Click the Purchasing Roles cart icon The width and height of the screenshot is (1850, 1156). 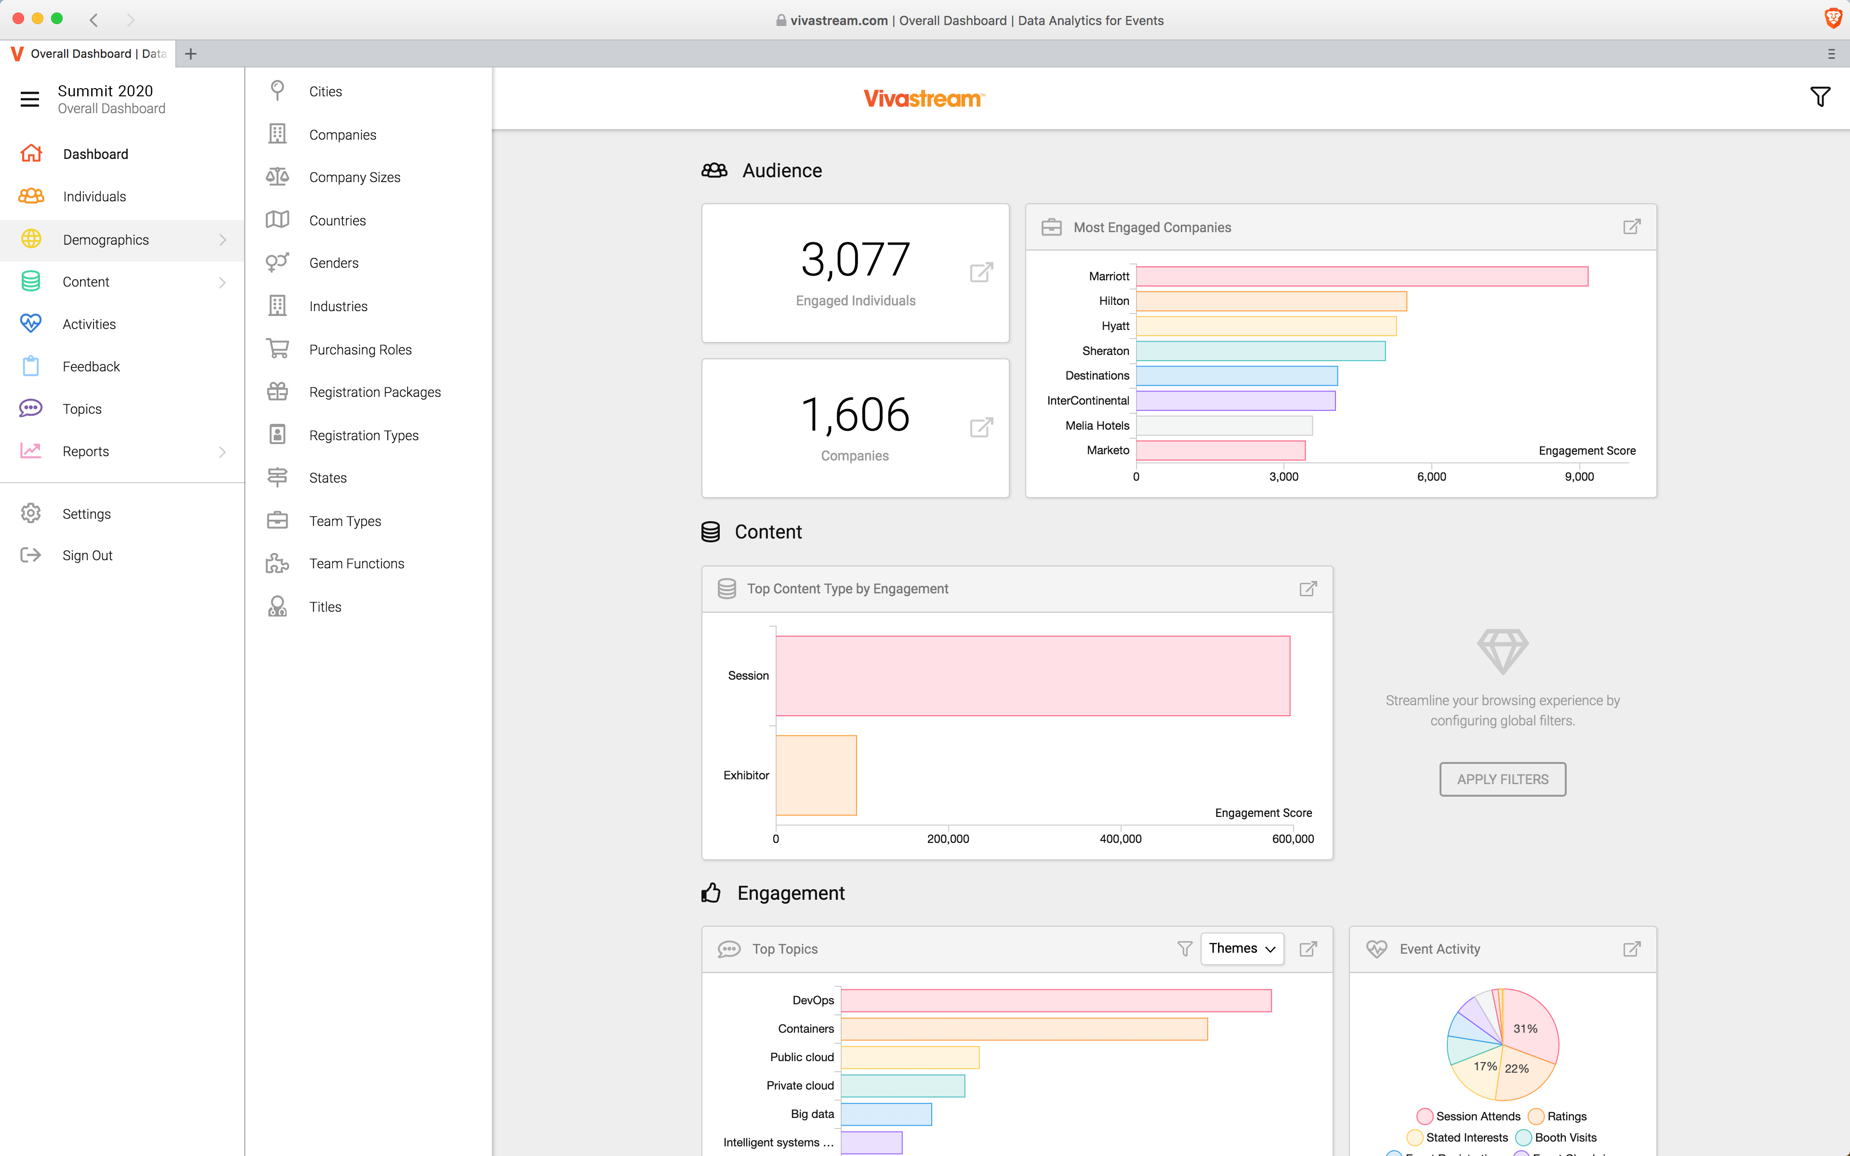(x=277, y=349)
